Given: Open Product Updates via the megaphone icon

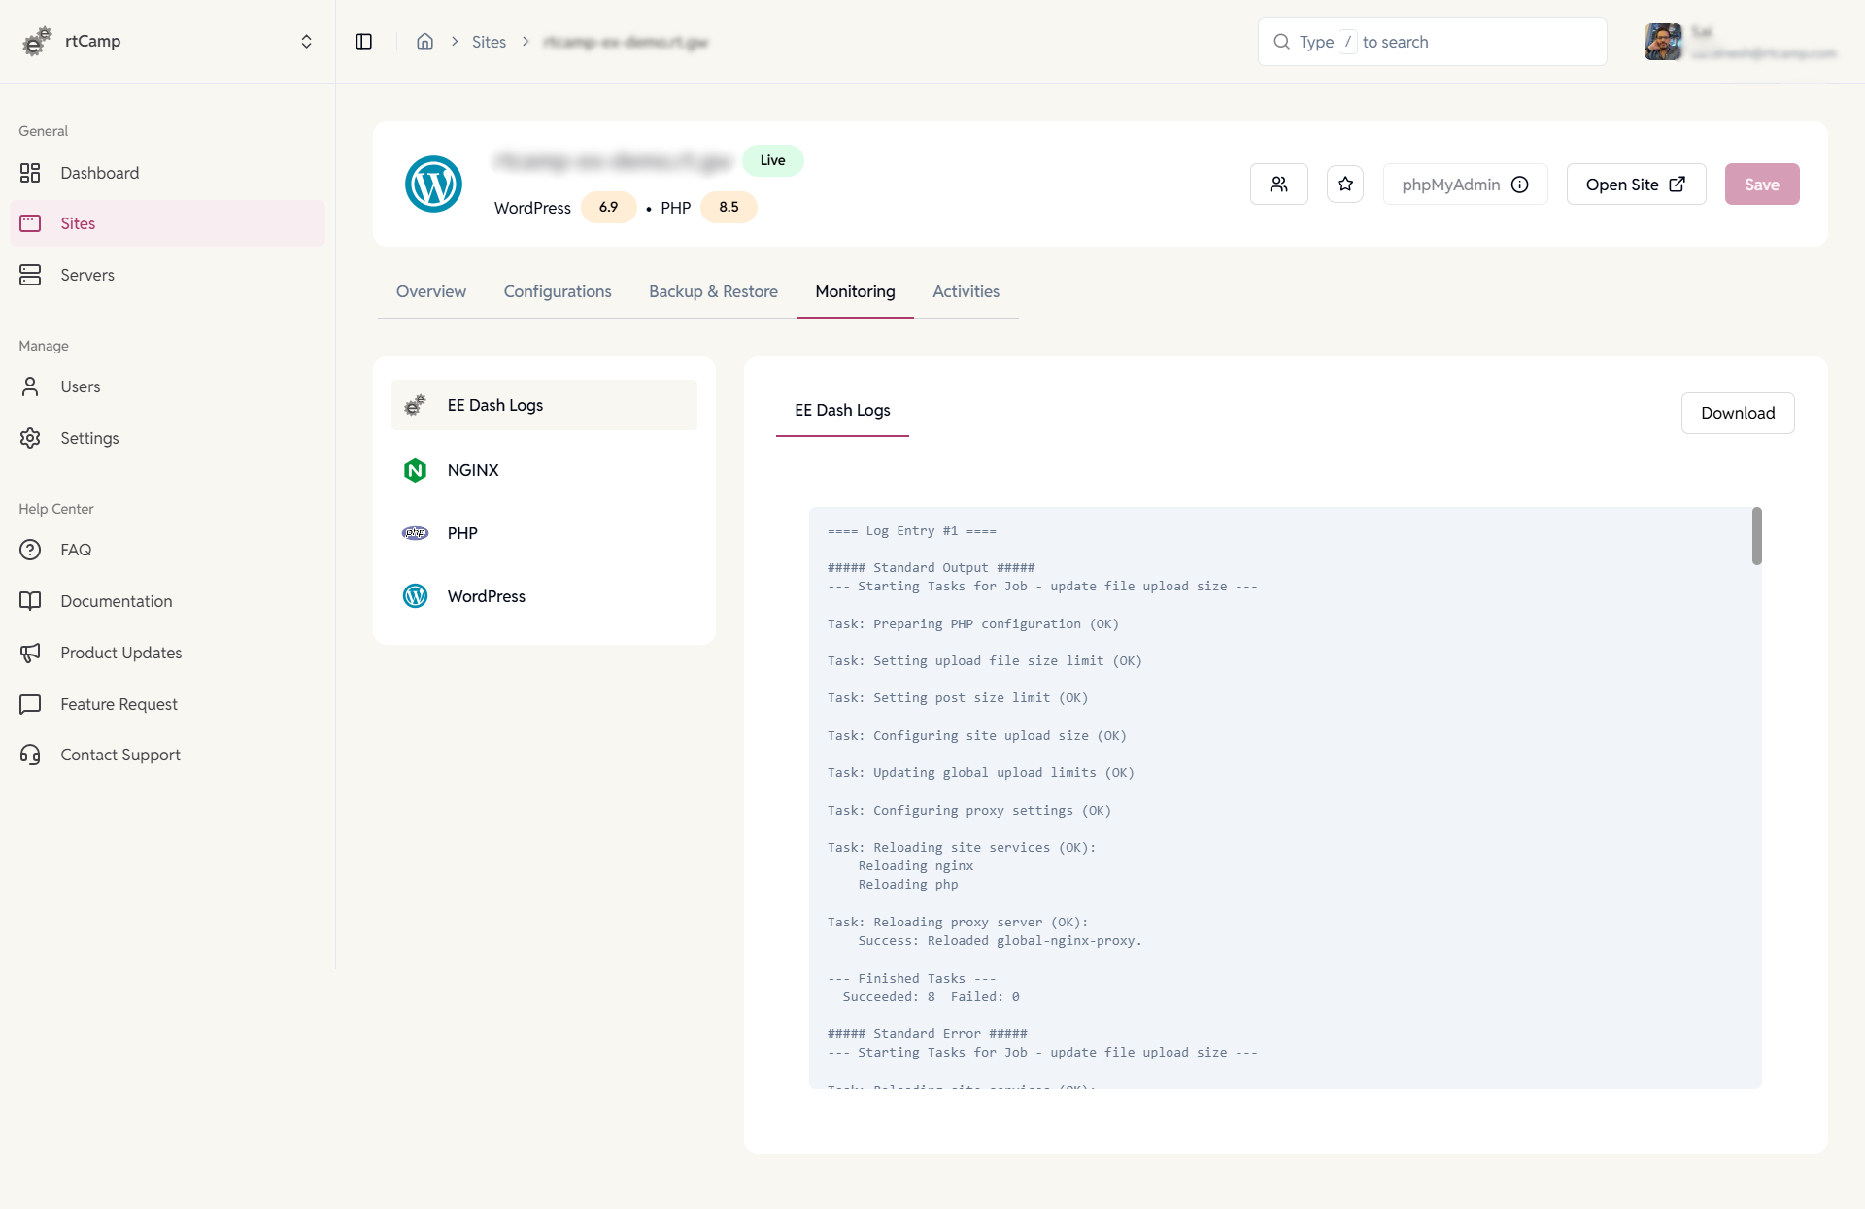Looking at the screenshot, I should coord(30,653).
